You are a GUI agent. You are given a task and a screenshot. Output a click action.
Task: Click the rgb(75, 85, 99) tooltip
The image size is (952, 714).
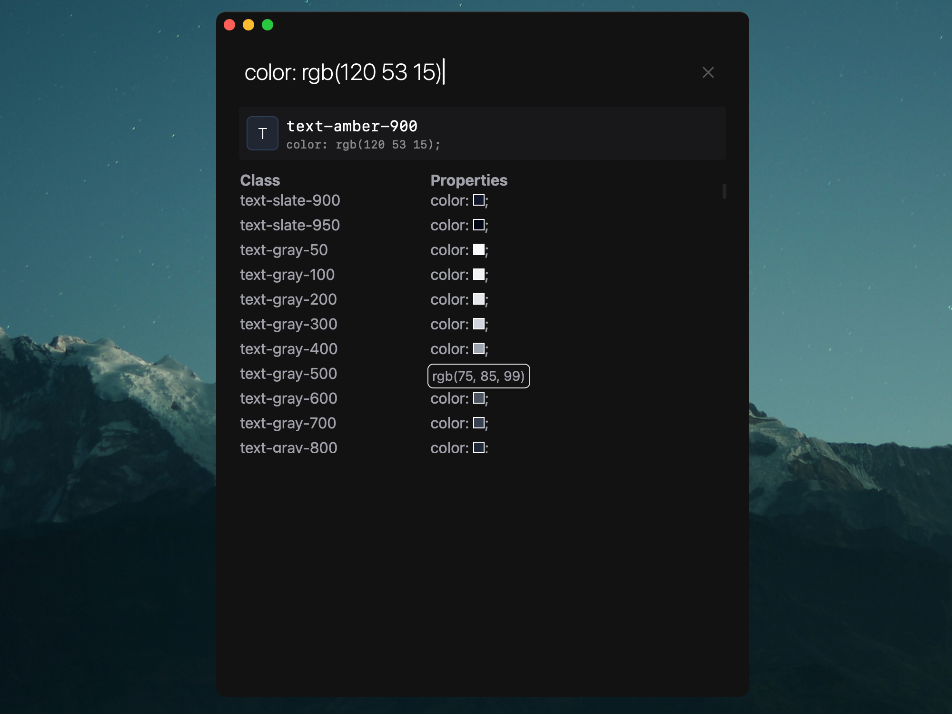click(x=478, y=376)
